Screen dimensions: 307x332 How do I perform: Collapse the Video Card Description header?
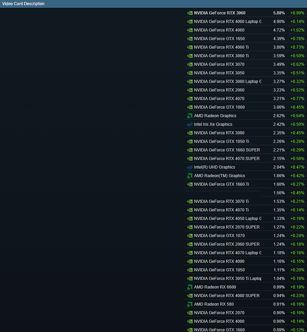coord(23,4)
